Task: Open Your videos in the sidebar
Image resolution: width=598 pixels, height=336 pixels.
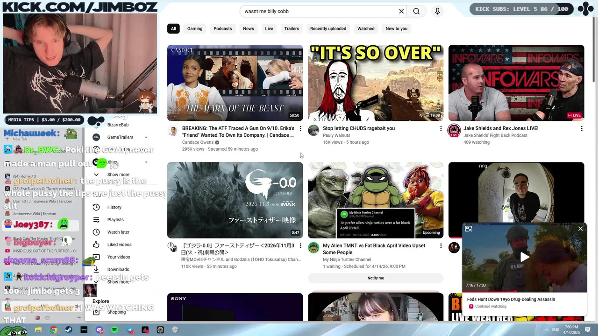Action: point(118,257)
